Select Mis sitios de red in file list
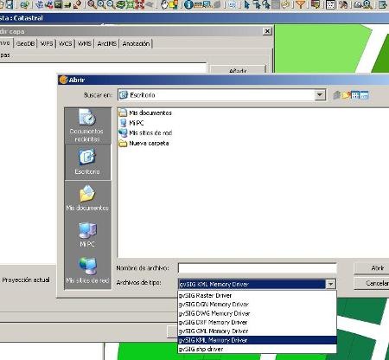 [145, 133]
